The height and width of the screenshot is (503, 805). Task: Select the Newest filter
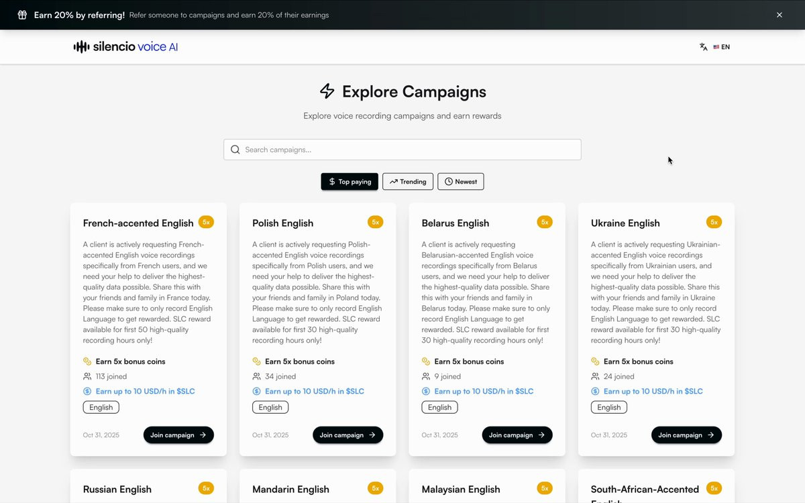tap(461, 182)
